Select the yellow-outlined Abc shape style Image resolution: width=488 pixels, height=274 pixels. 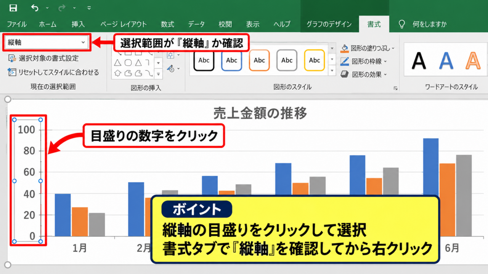tap(315, 60)
